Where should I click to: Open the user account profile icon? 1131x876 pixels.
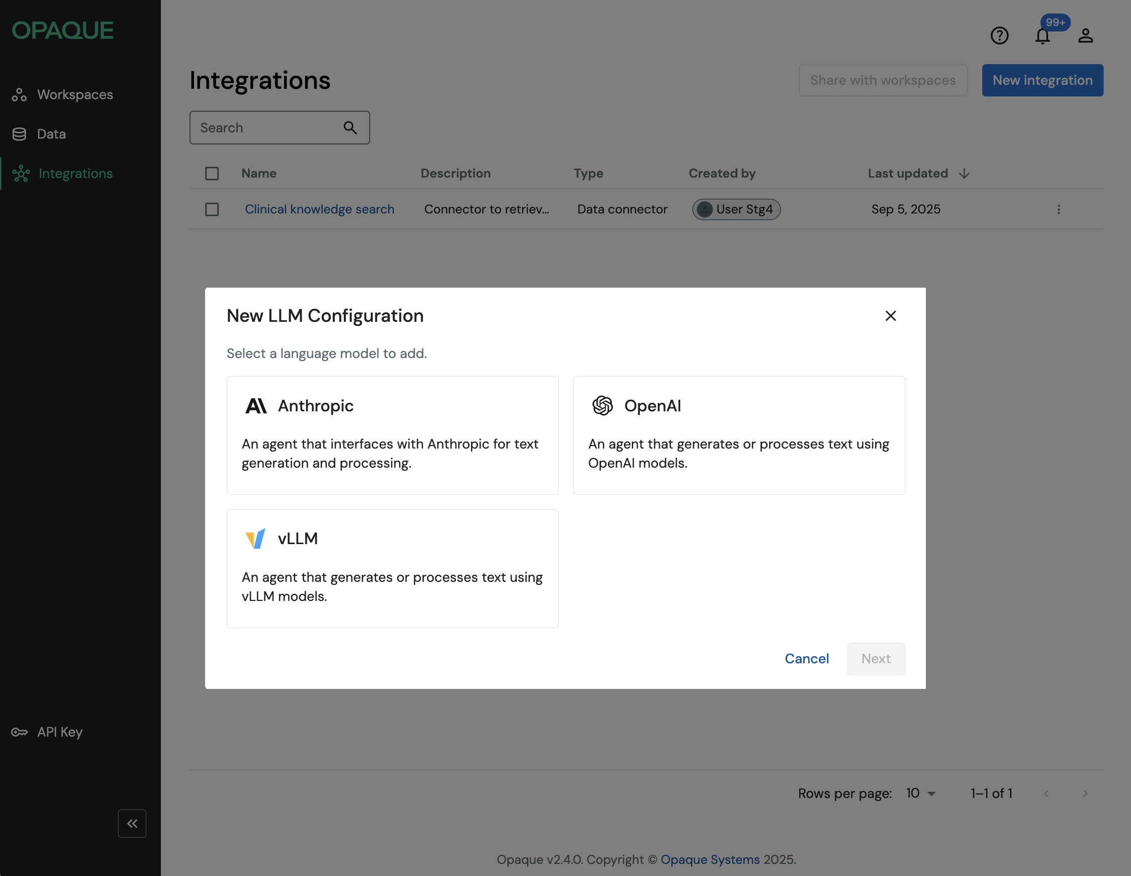tap(1085, 36)
